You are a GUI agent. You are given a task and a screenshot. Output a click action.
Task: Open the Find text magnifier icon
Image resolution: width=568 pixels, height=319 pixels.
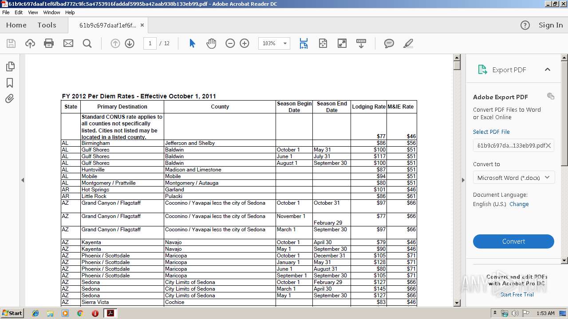[87, 43]
